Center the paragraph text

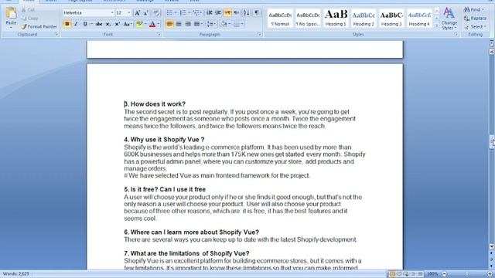point(179,24)
